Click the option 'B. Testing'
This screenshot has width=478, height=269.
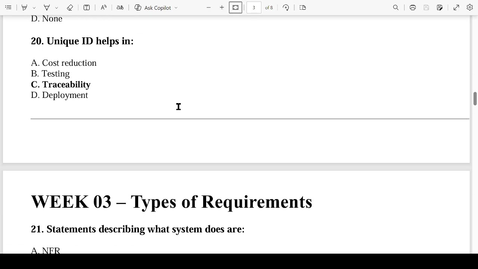[x=50, y=74]
